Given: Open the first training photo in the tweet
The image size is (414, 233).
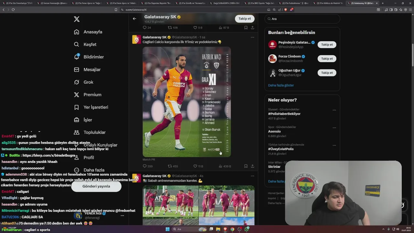Looking at the screenshot, I should click(170, 201).
